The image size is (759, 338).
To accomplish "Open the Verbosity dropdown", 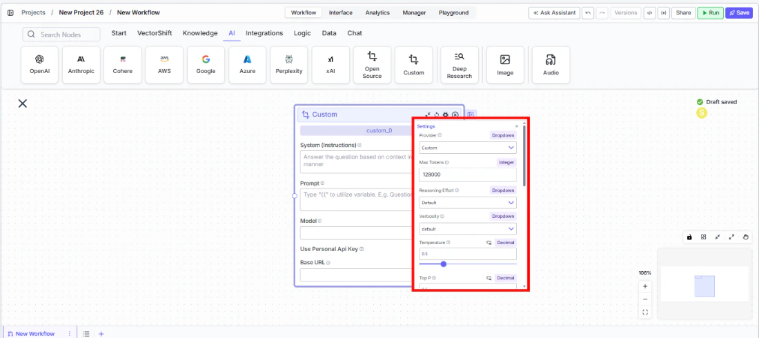I will tap(468, 228).
